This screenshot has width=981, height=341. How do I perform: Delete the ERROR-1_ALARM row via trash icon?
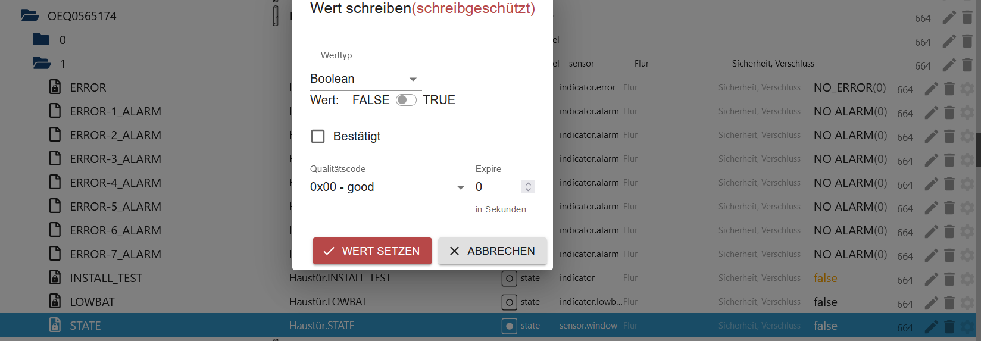(x=949, y=112)
